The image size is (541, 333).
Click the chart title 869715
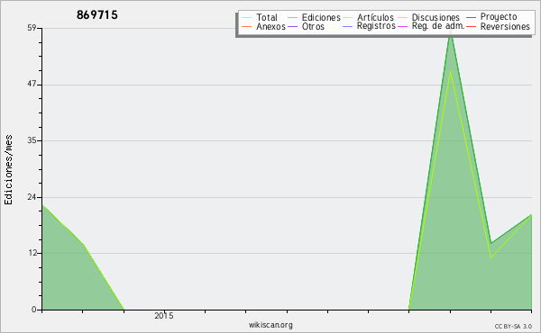(x=97, y=15)
